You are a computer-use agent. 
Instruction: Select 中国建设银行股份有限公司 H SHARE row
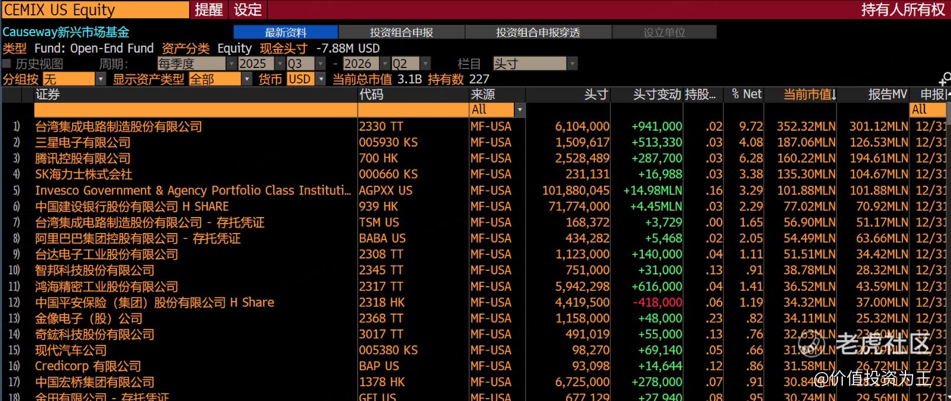132,206
